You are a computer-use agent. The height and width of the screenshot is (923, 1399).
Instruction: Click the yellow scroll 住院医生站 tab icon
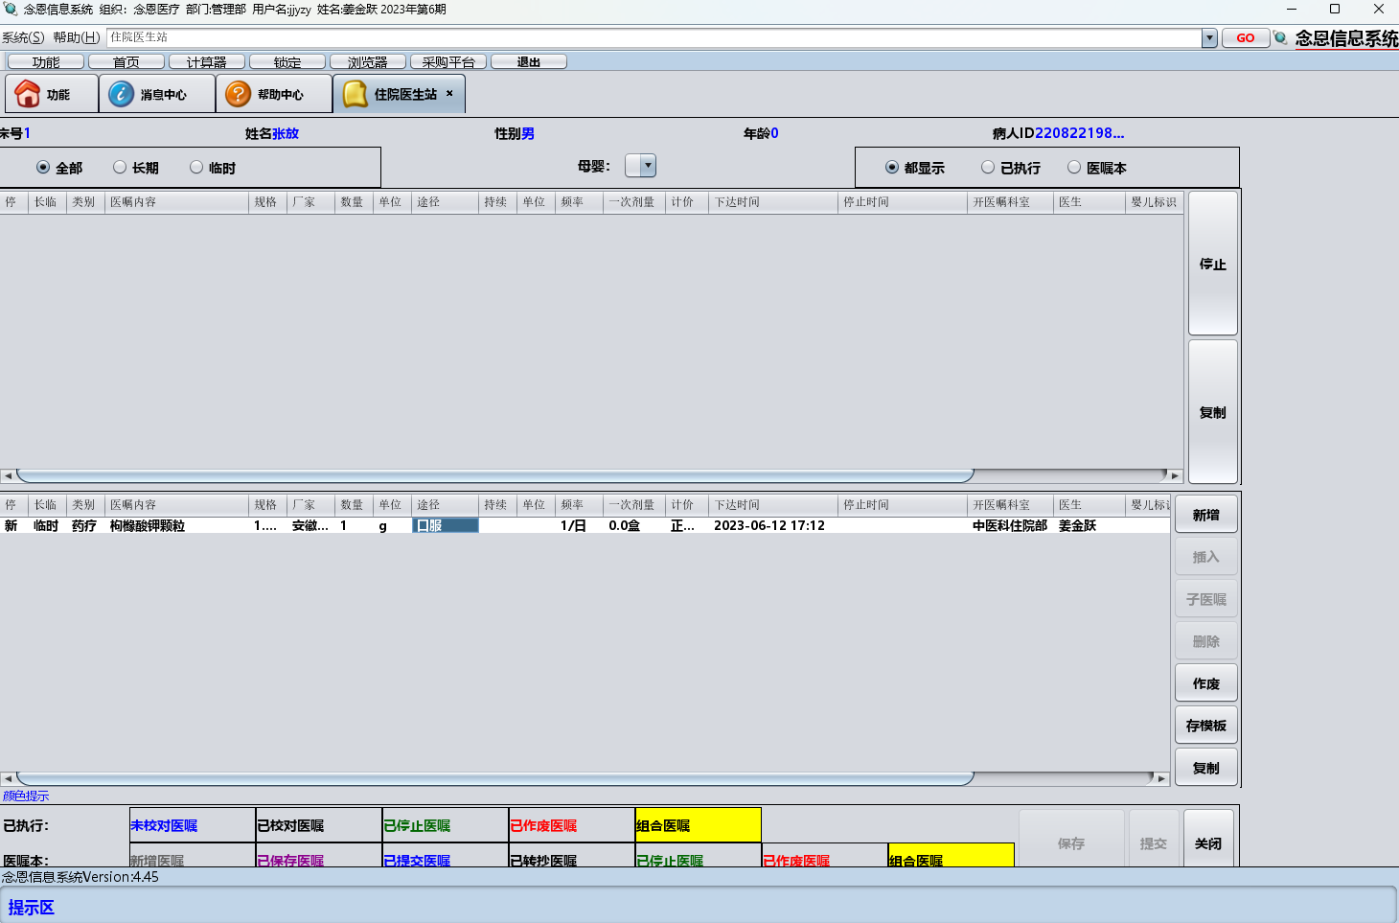tap(355, 94)
